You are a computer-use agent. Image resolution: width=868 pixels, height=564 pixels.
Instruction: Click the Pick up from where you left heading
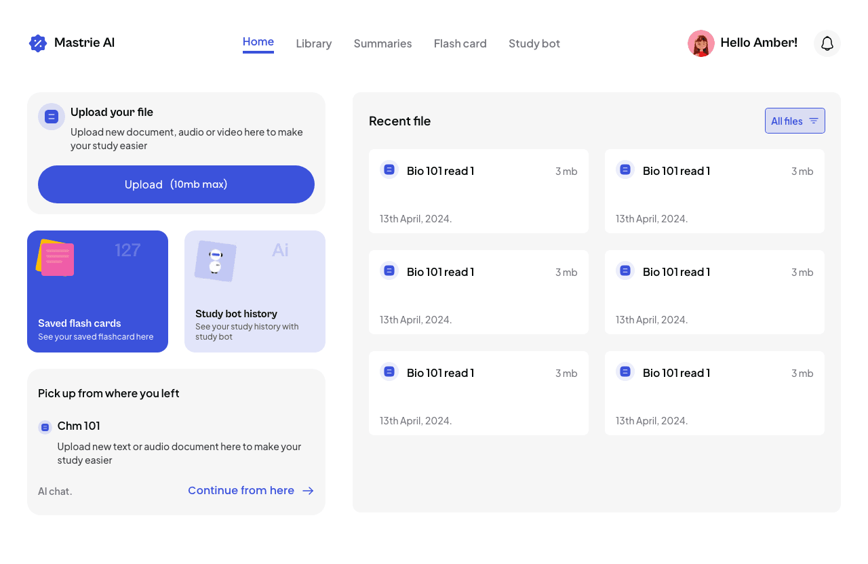click(x=108, y=393)
